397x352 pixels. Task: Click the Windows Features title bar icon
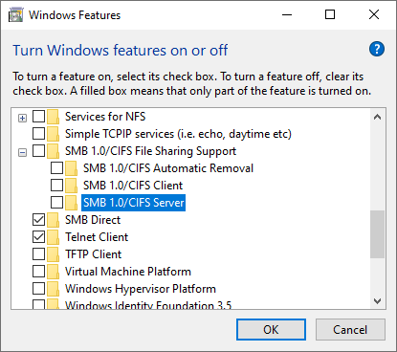click(15, 15)
